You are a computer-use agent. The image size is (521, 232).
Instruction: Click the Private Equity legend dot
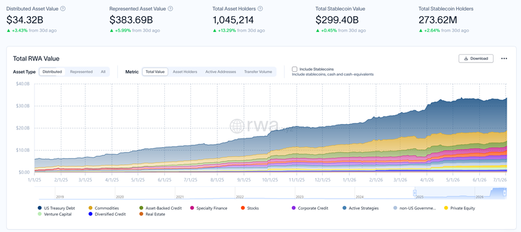coord(446,208)
